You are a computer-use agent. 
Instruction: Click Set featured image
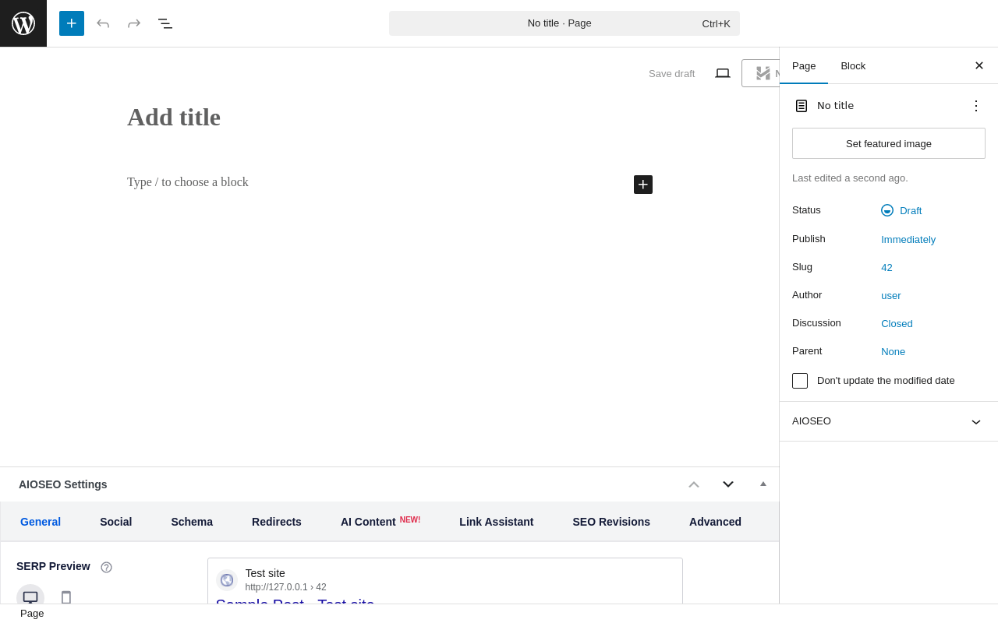coord(889,143)
